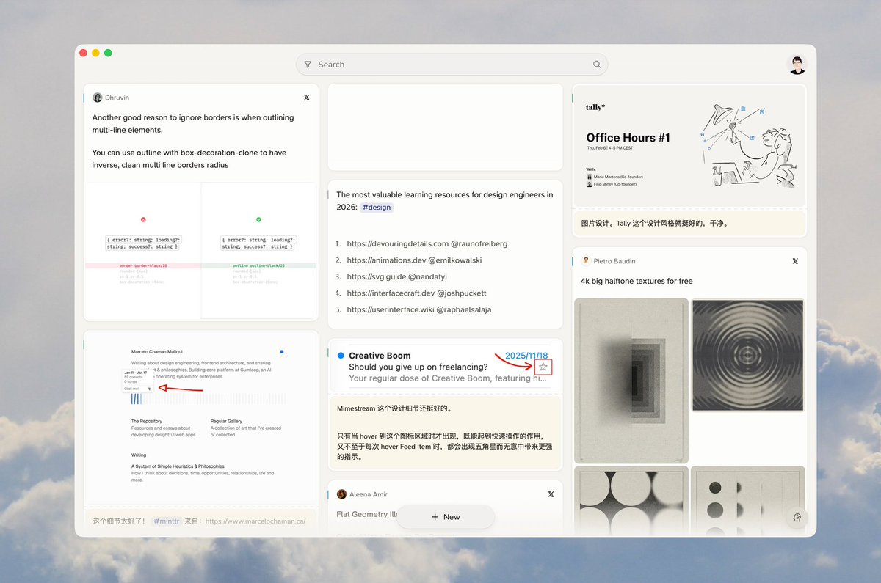
Task: Open the head-shaped assistant icon at bottom right
Action: 797,518
